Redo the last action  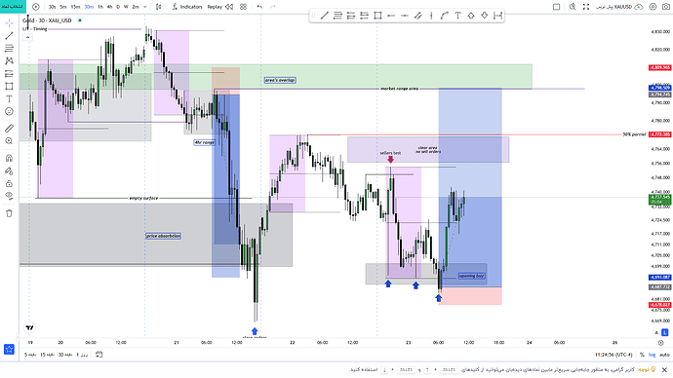[x=272, y=7]
